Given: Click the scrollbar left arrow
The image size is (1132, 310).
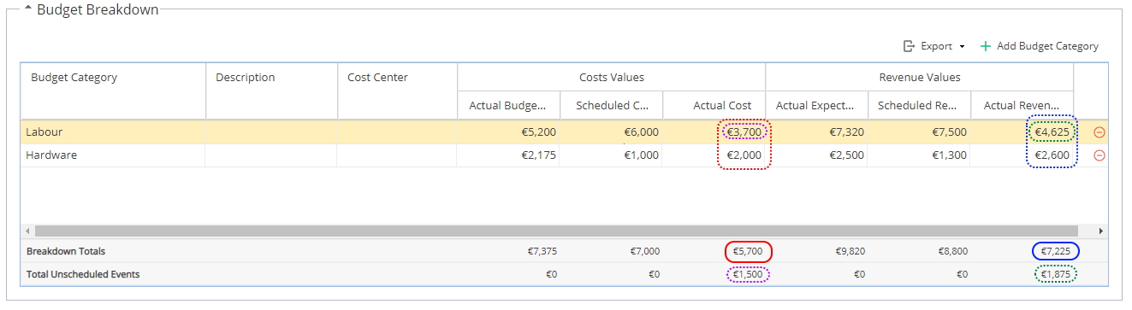Looking at the screenshot, I should coord(27,231).
